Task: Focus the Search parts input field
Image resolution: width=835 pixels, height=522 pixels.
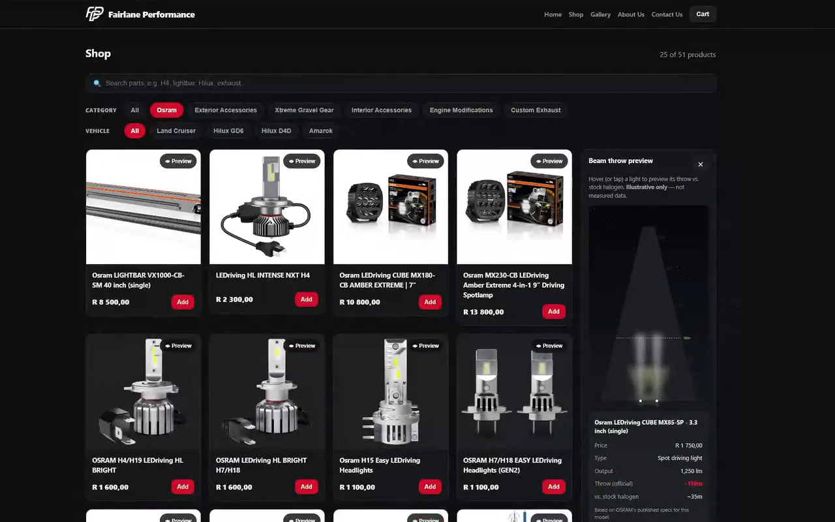Action: [401, 84]
